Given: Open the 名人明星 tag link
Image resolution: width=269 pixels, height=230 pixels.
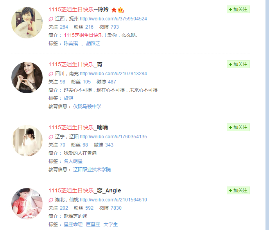Looking at the screenshot, I should 73,161.
